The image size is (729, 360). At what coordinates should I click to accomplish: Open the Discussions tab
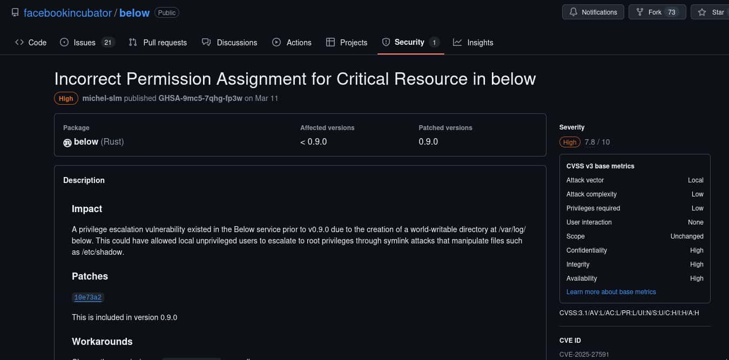pos(230,42)
